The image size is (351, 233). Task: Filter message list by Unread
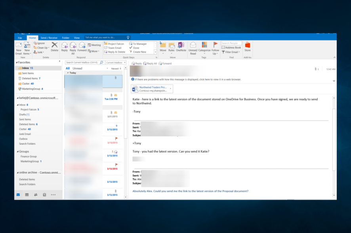pos(77,68)
